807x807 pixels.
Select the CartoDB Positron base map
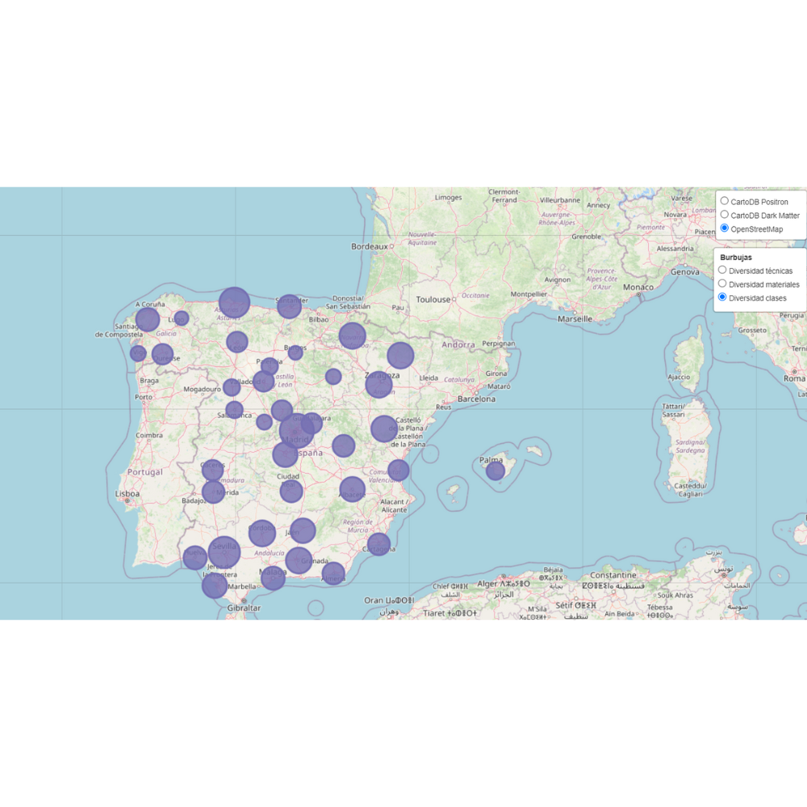[x=725, y=201]
